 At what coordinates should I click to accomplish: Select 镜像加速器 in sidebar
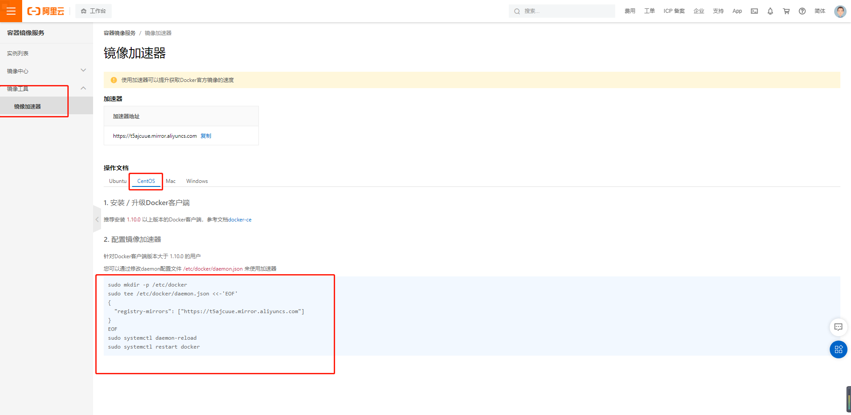pos(27,106)
